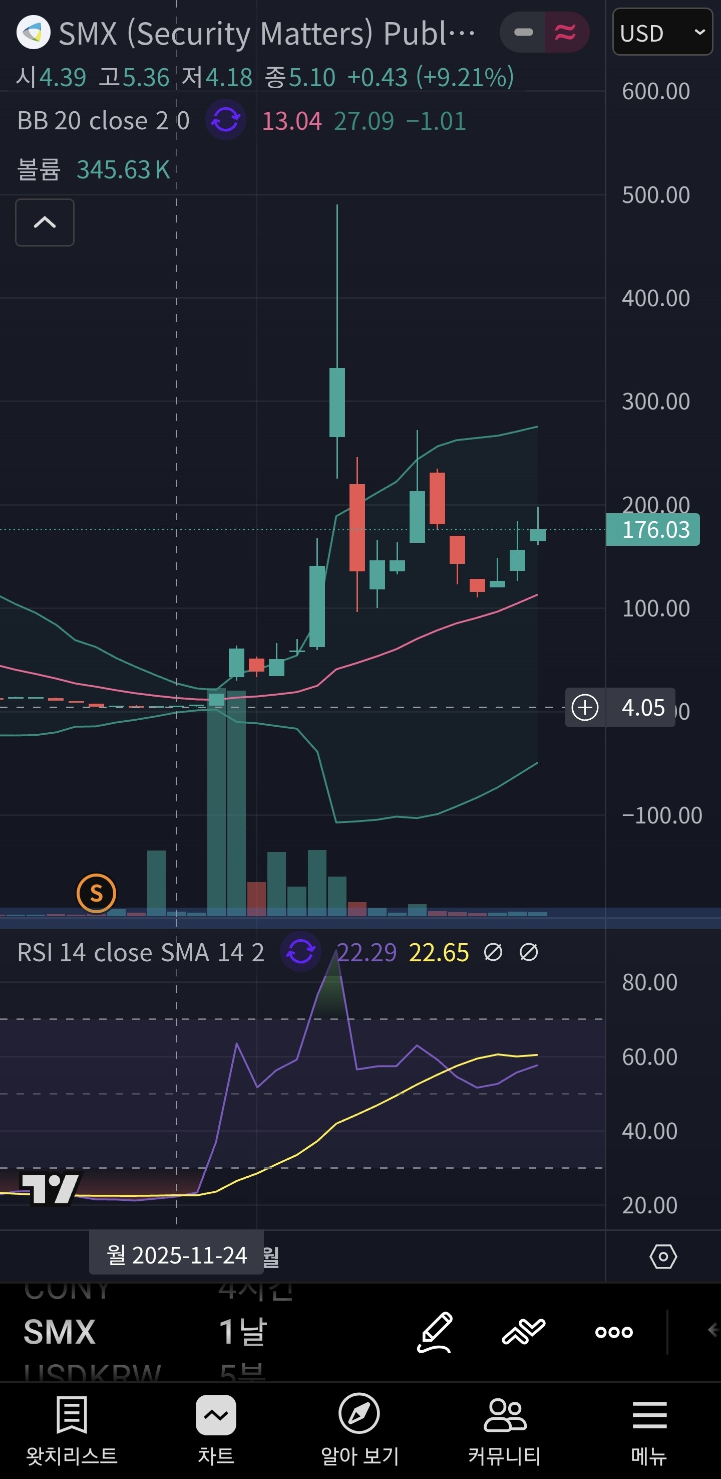Tap the +0.43 (+9.21%) change value
The image size is (721, 1479).
[x=430, y=77]
